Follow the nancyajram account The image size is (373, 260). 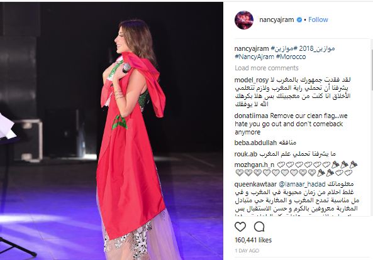[318, 19]
